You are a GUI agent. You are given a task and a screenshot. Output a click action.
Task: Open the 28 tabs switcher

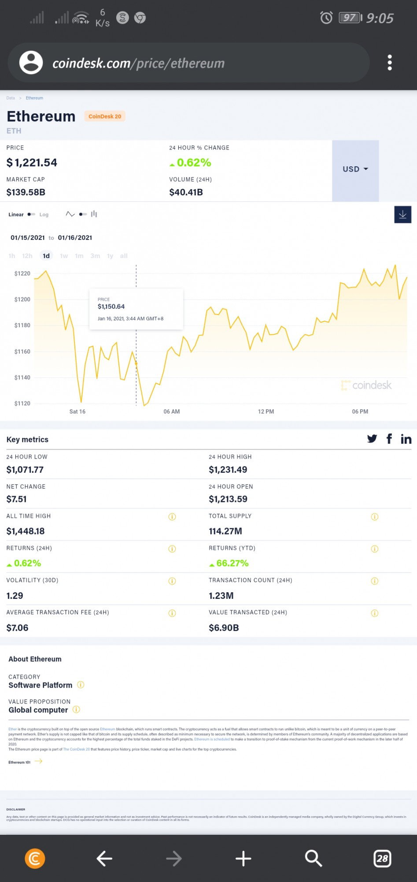tap(382, 858)
